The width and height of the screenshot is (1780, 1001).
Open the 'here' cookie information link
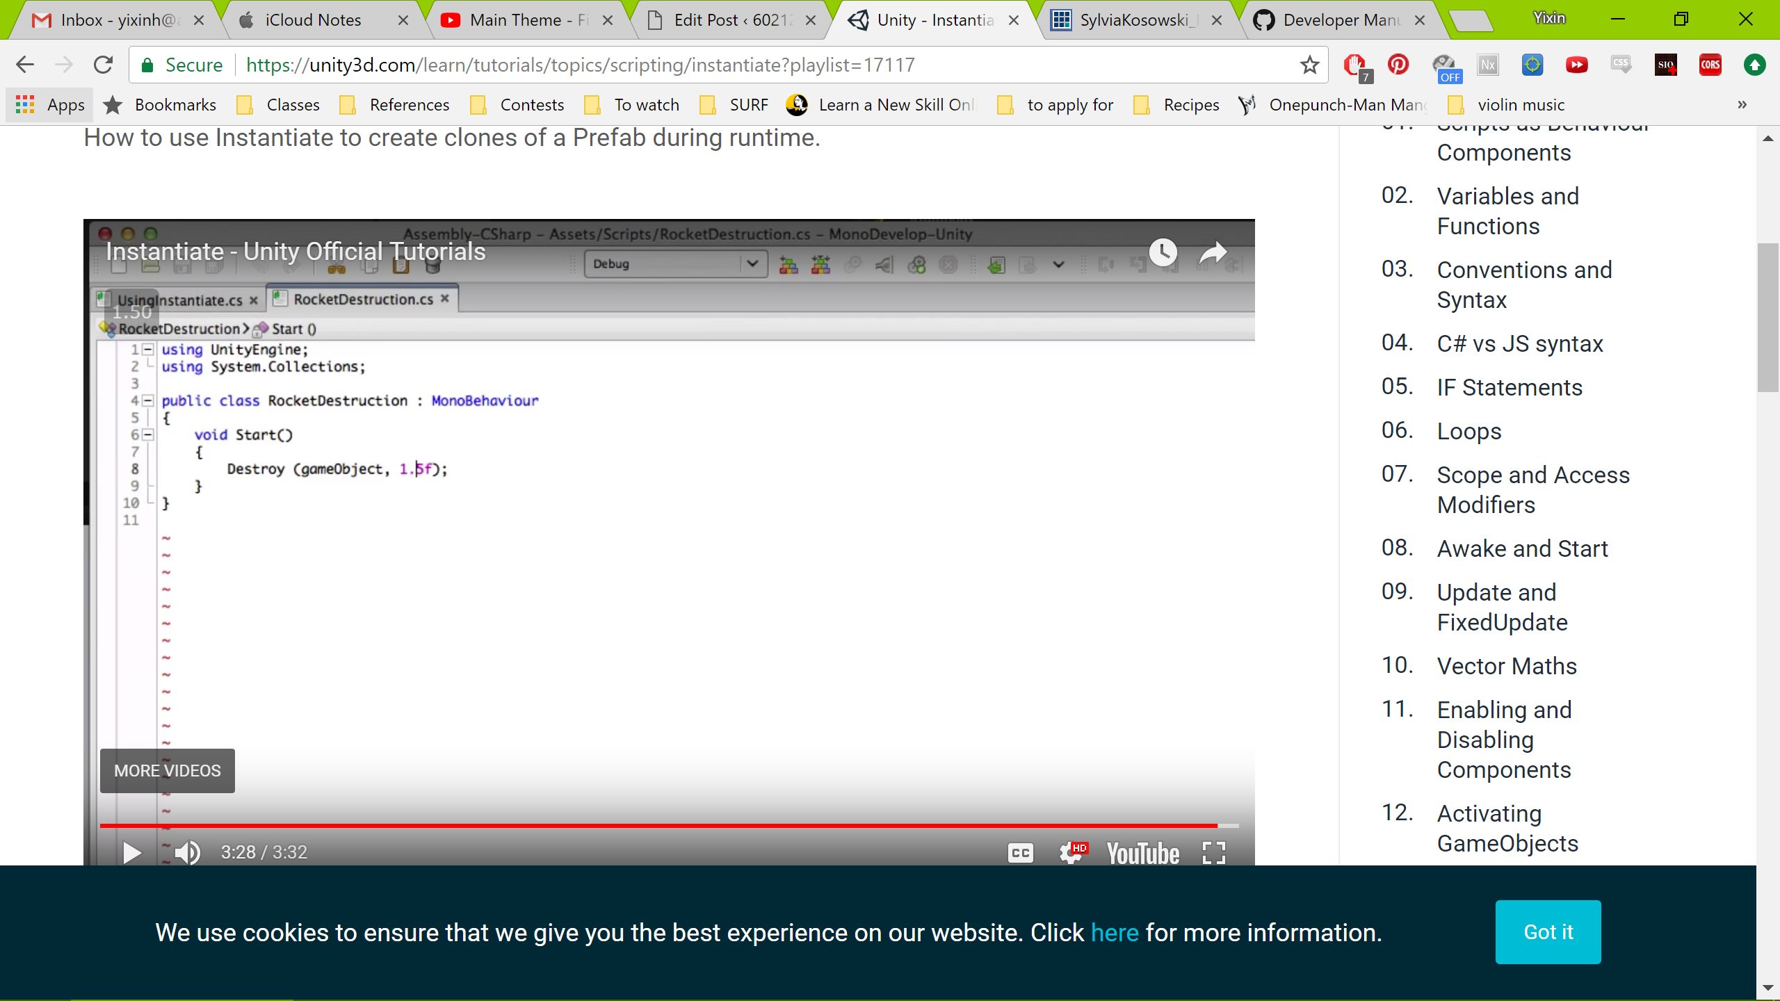[x=1115, y=933]
